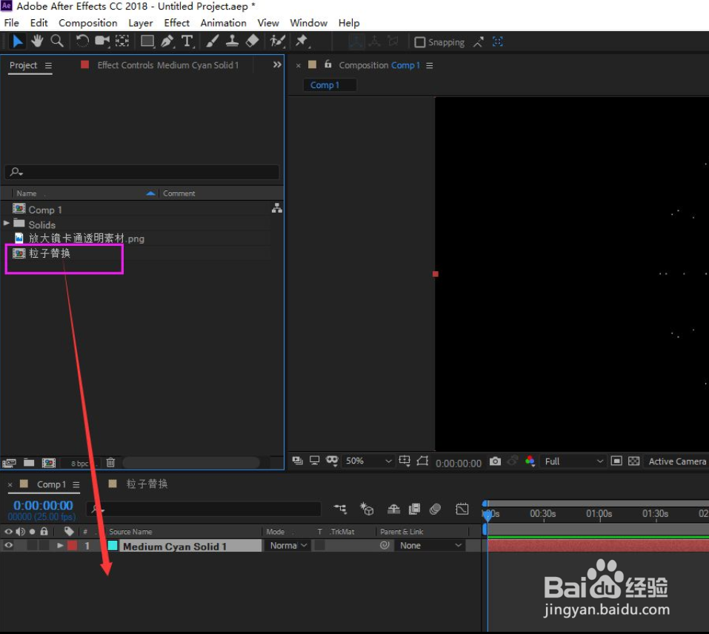The image size is (709, 634).
Task: Select the Pen tool
Action: [167, 41]
